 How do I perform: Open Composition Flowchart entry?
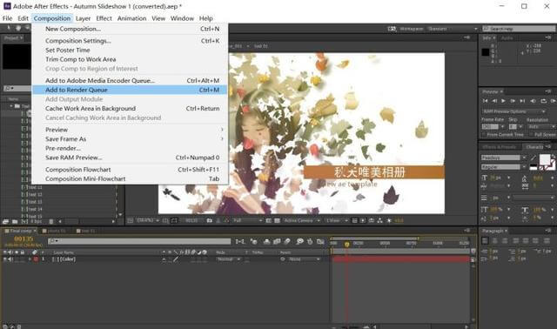click(x=130, y=170)
